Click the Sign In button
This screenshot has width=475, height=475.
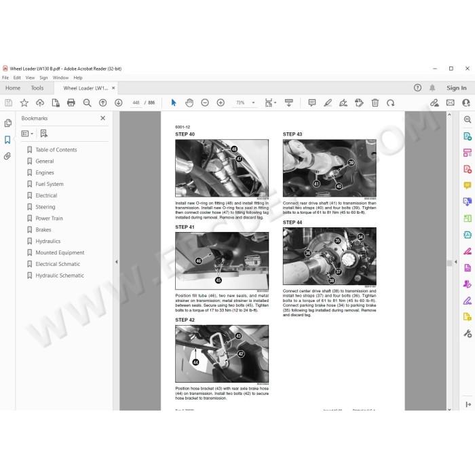click(456, 88)
